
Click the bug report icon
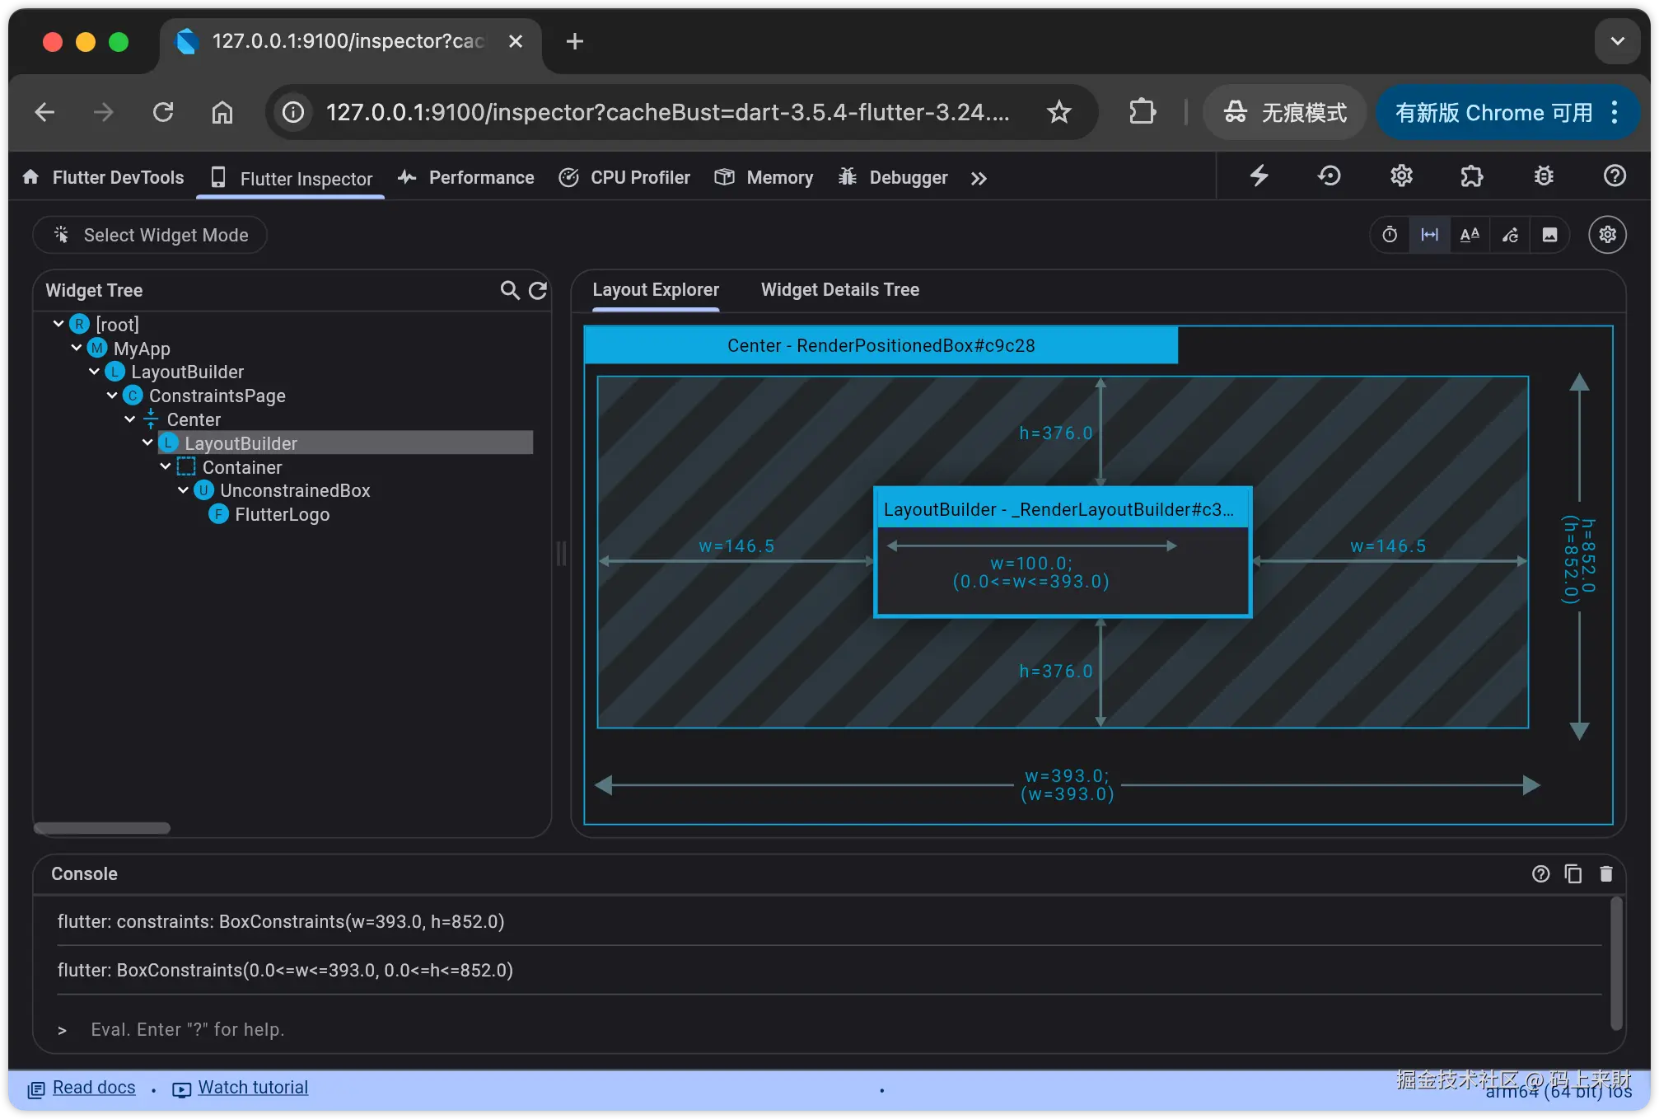click(1544, 176)
